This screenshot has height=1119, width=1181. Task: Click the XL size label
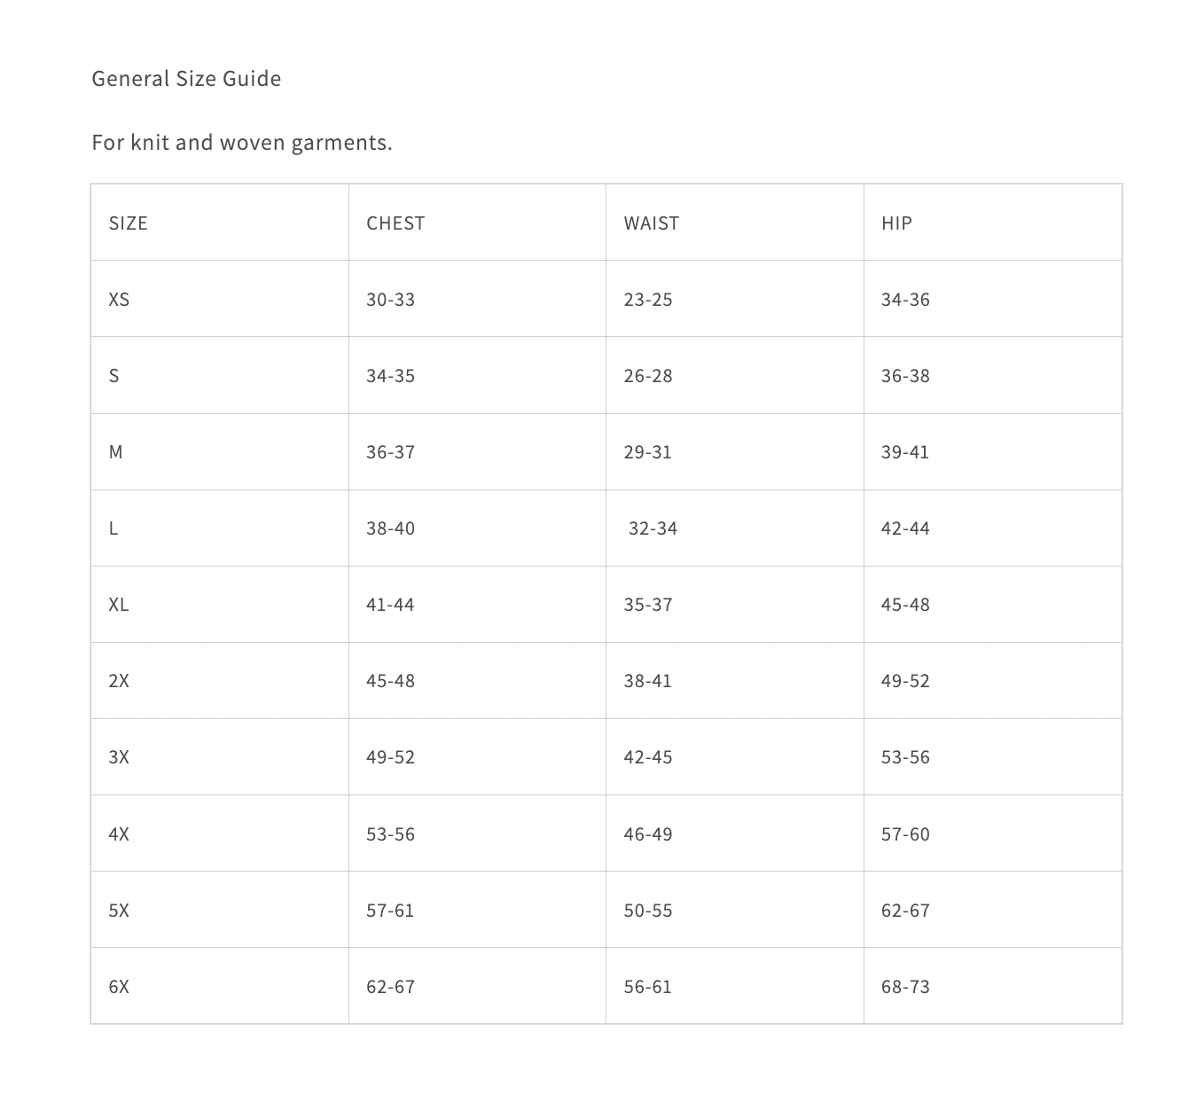click(119, 605)
